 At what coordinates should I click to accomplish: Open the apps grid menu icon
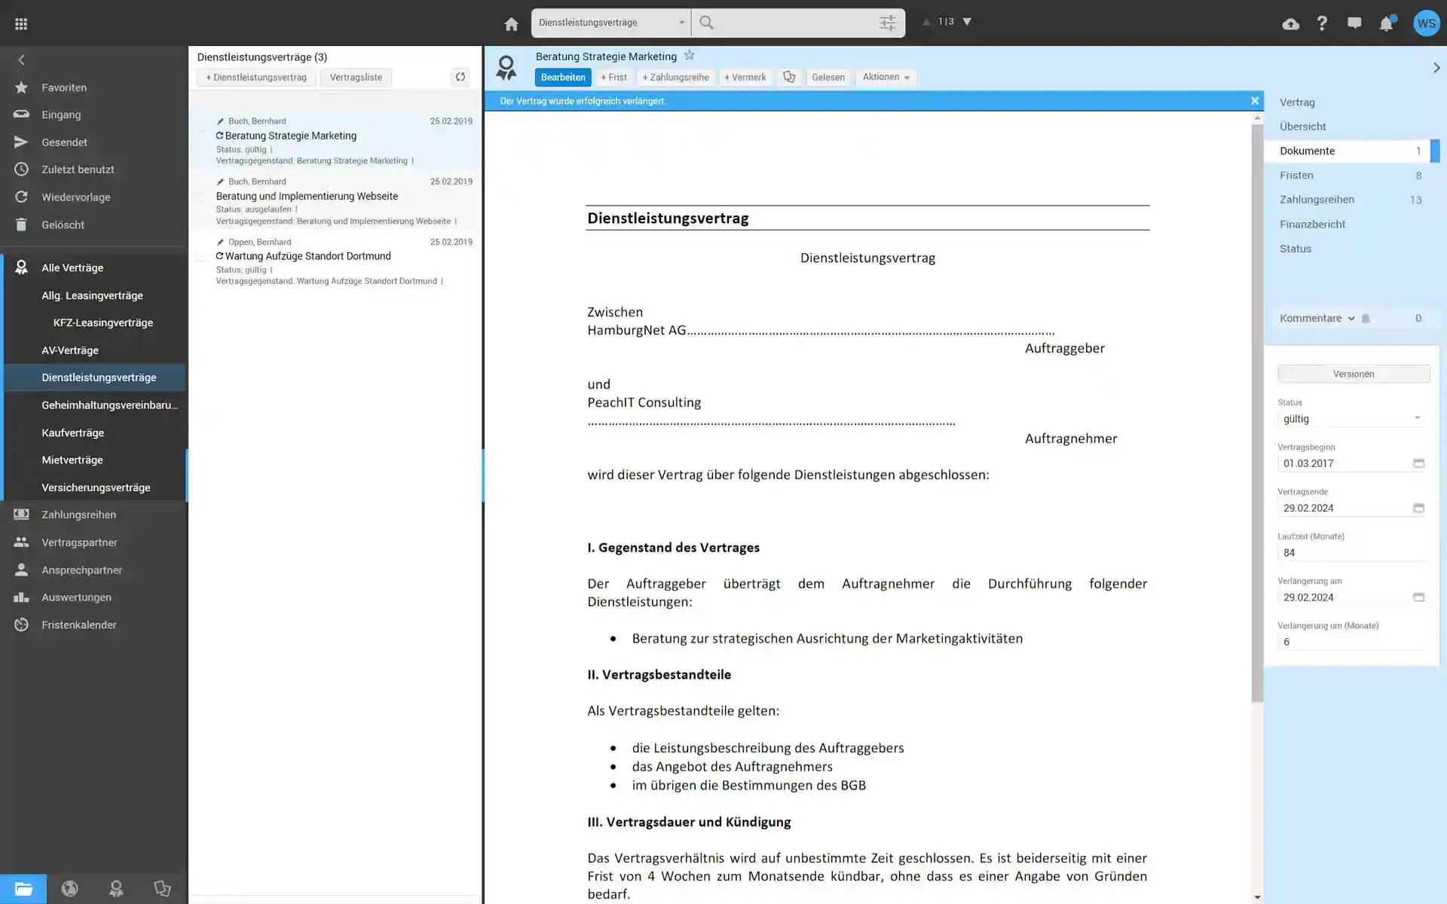click(x=21, y=24)
